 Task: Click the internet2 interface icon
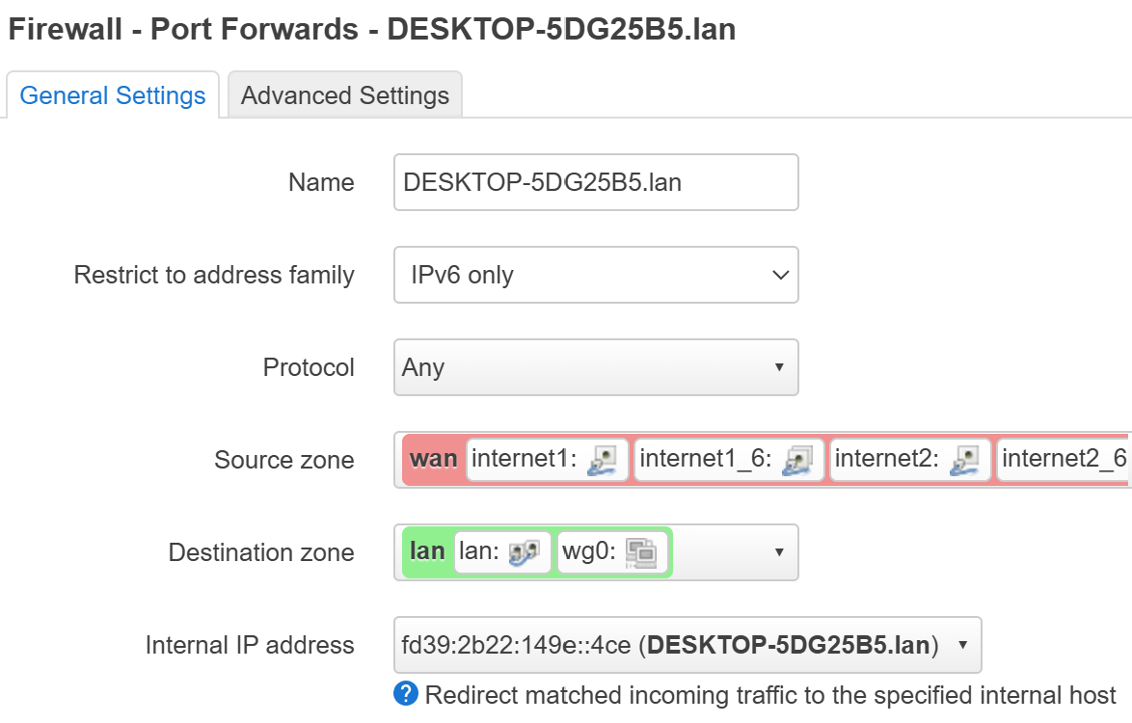coord(964,460)
